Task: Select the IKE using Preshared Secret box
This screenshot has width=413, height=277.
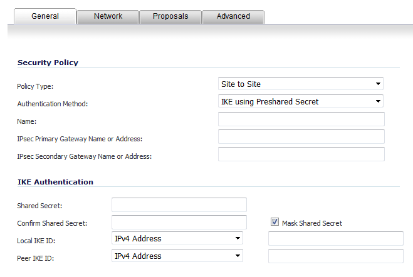Action: pos(301,101)
